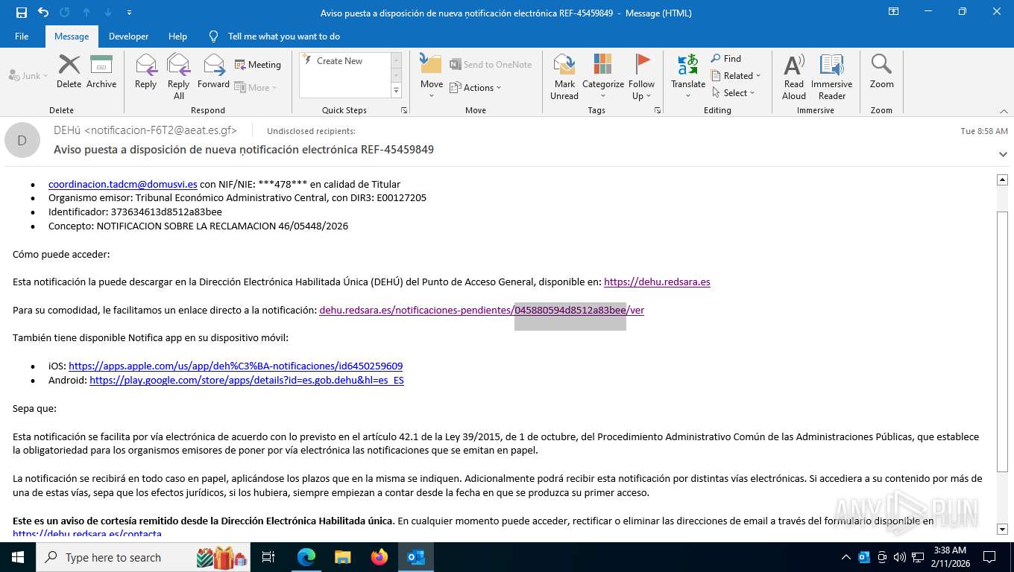Translate the message
Viewport: 1014px width, 572px height.
[x=688, y=76]
